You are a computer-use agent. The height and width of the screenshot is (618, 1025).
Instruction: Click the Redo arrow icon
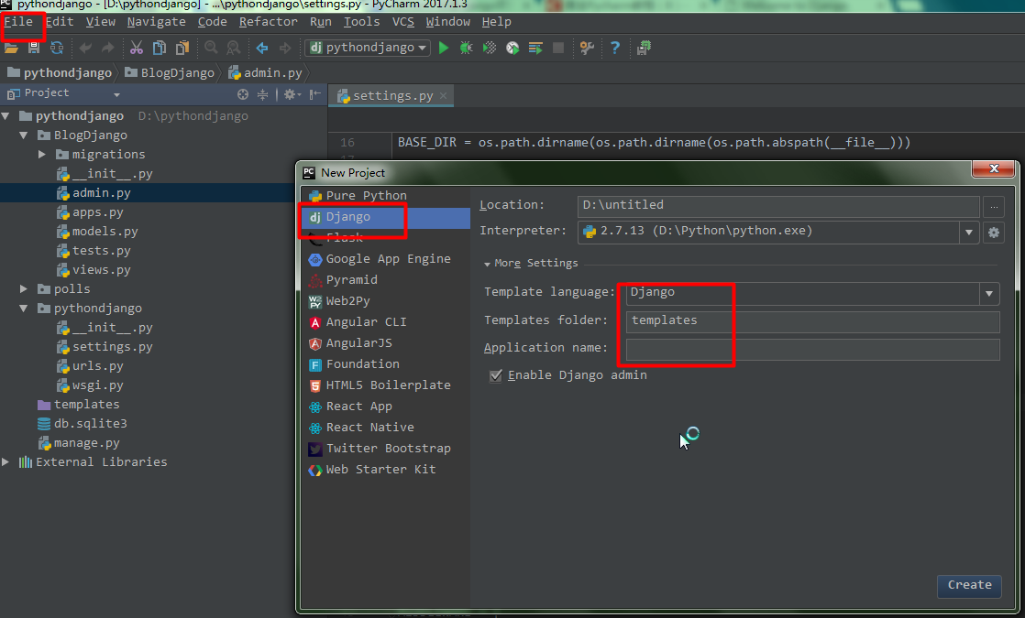tap(108, 48)
